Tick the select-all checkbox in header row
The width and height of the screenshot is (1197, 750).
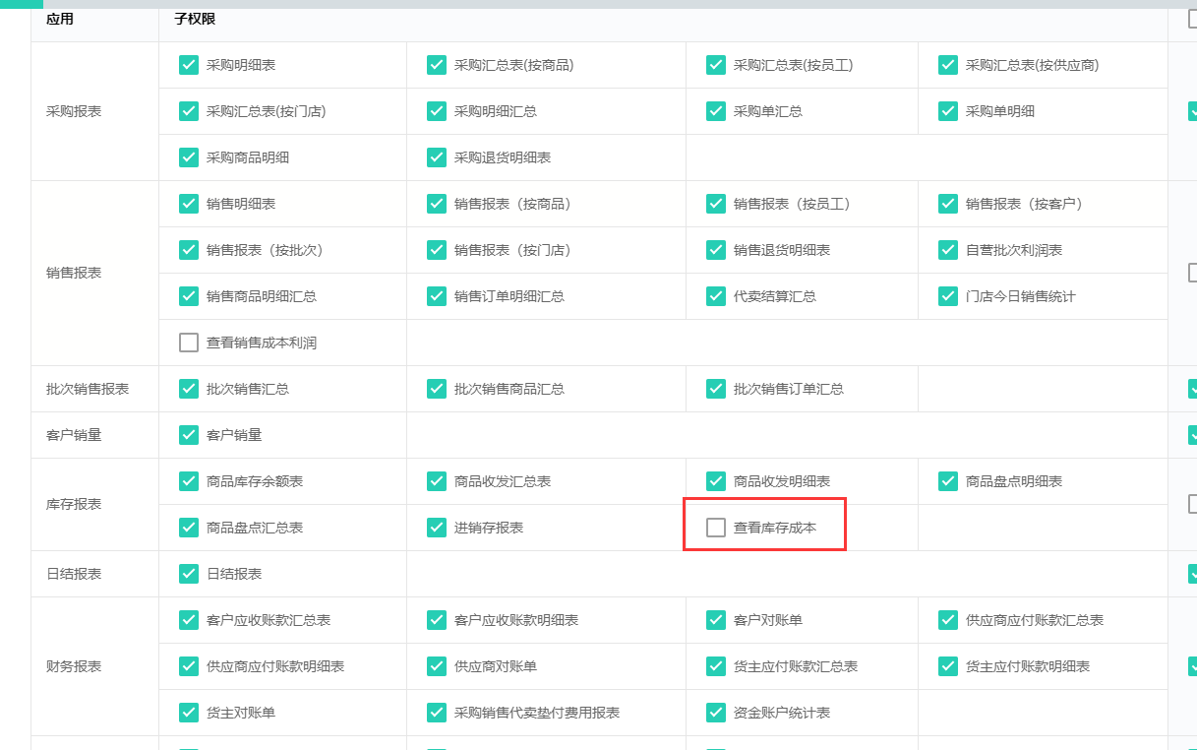[1193, 19]
